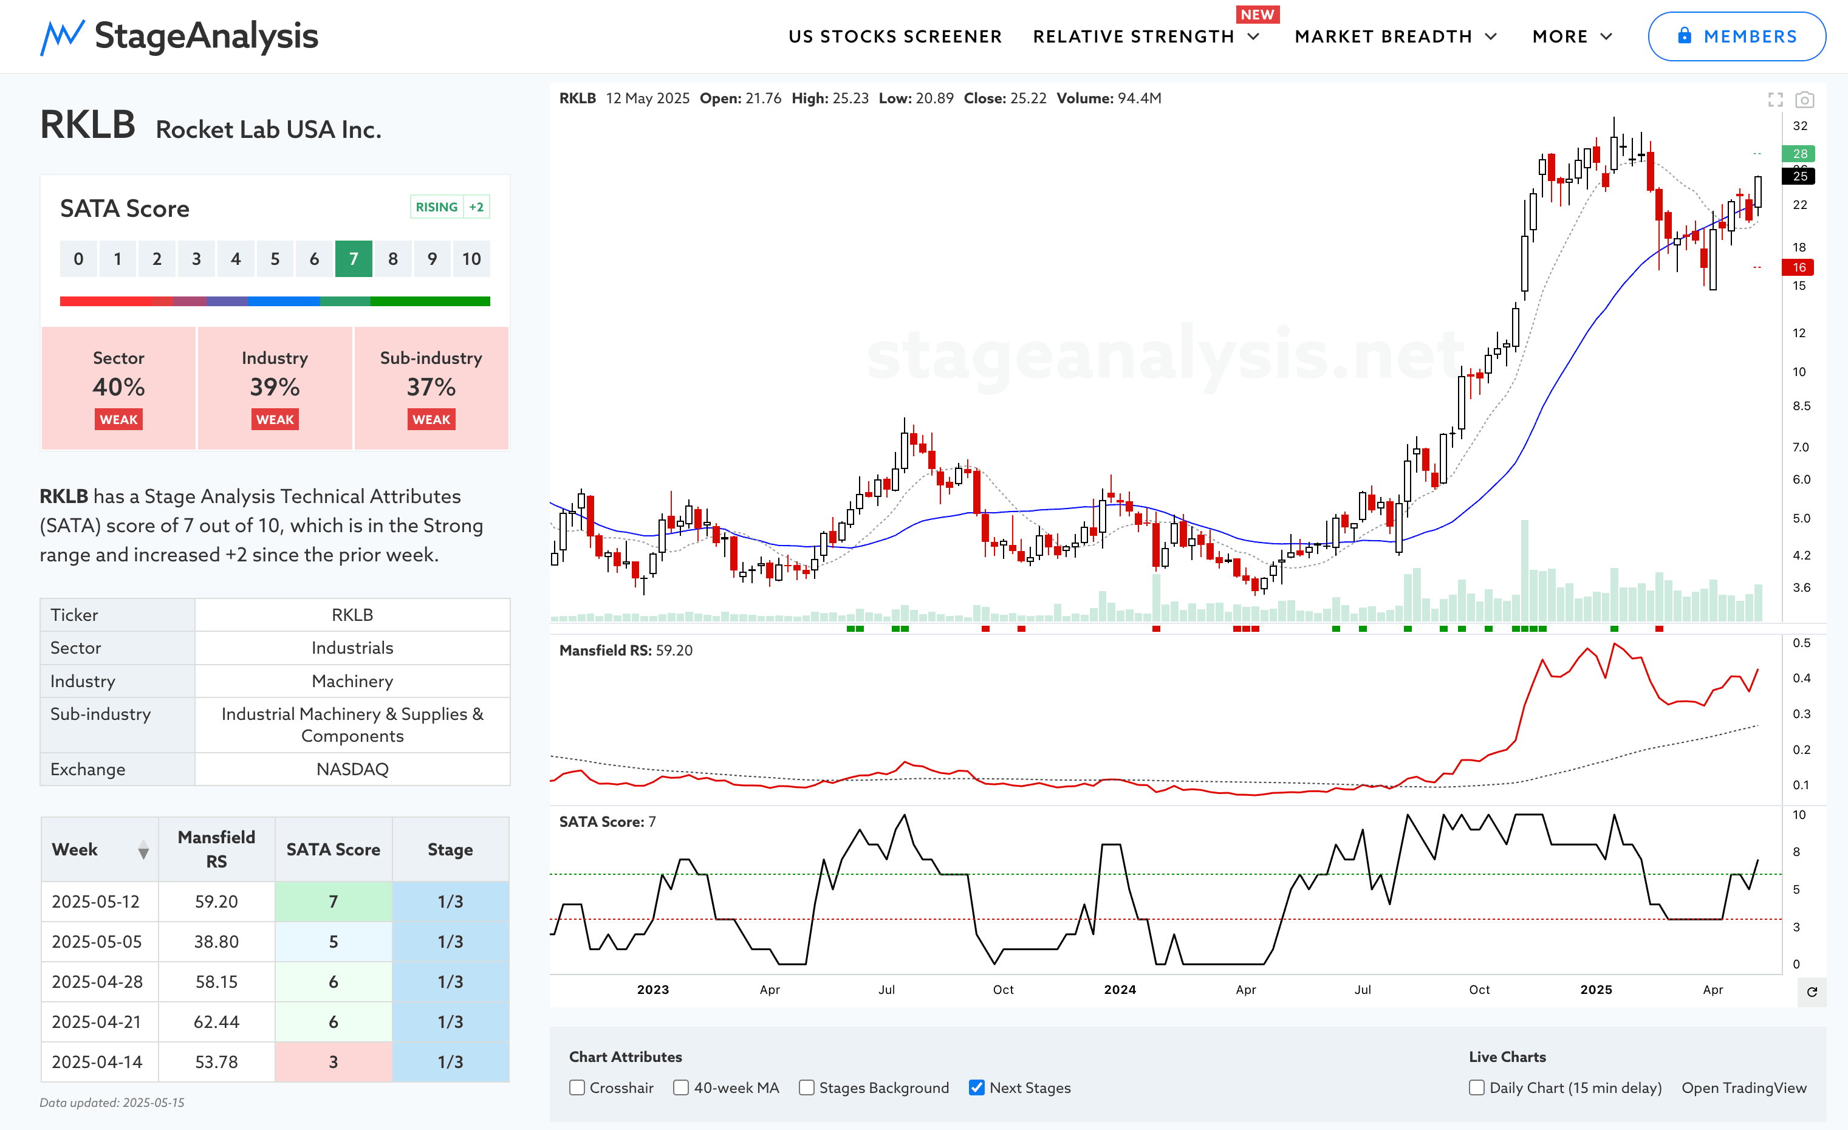Enable the 40-week MA checkbox
The image size is (1848, 1130).
pyautogui.click(x=681, y=1088)
